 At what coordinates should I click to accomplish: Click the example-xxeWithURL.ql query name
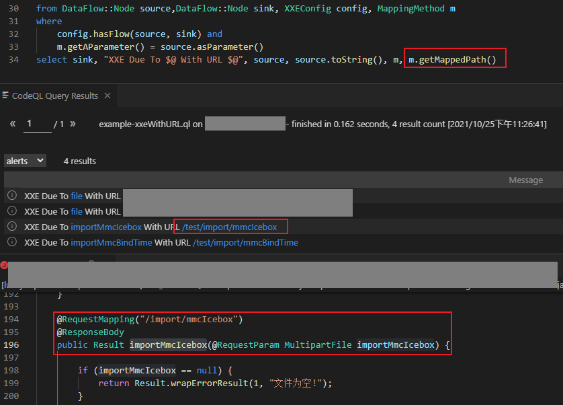144,124
